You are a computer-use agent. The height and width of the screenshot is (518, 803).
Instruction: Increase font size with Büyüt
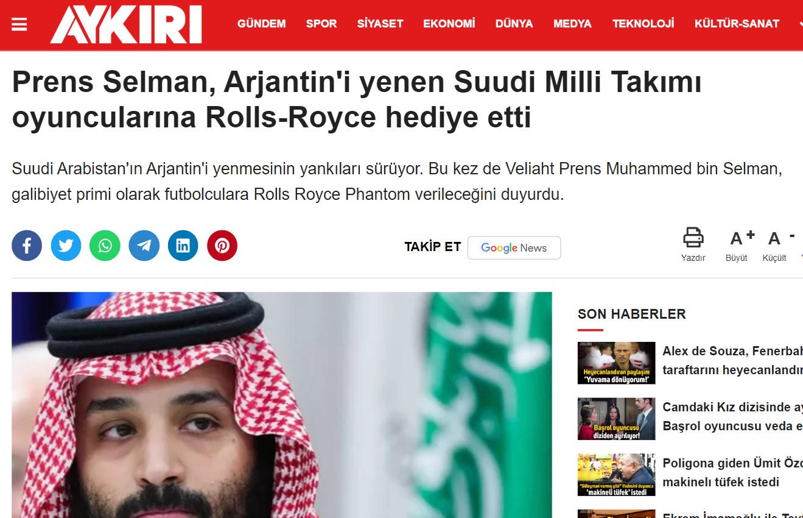pos(738,244)
